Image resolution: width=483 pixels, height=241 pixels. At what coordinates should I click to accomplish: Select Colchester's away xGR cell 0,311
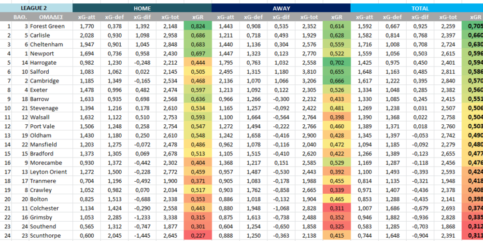click(x=336, y=208)
